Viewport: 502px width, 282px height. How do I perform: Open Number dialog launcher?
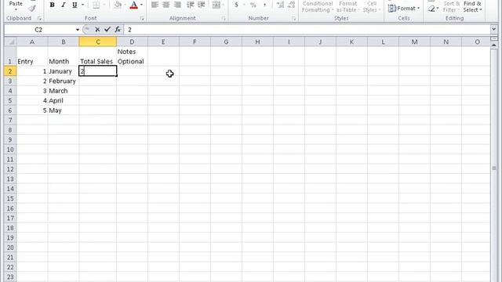[x=293, y=19]
